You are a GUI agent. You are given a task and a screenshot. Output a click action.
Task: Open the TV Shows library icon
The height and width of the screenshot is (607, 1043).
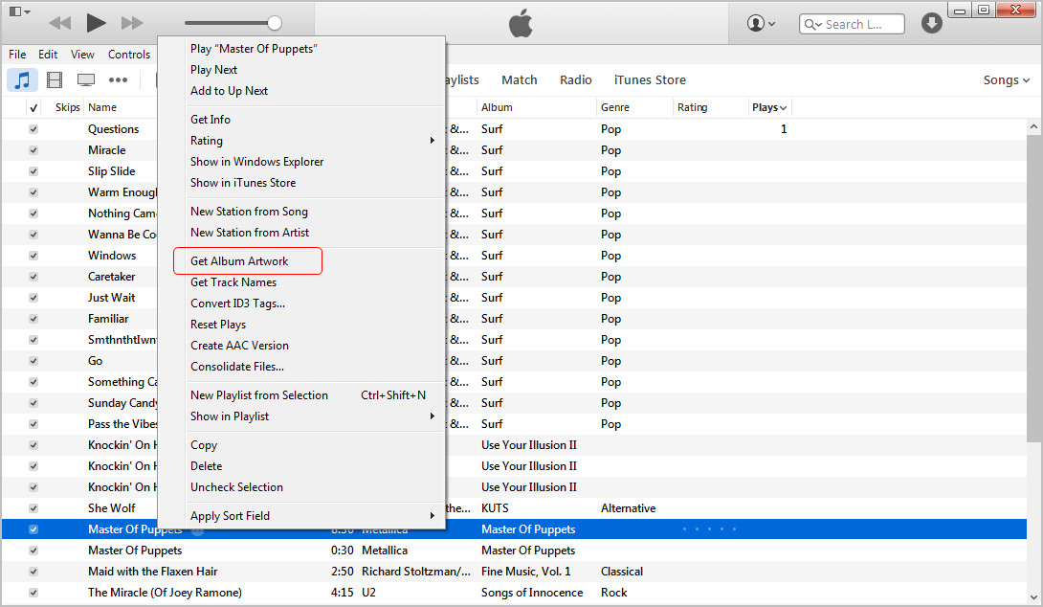[86, 79]
